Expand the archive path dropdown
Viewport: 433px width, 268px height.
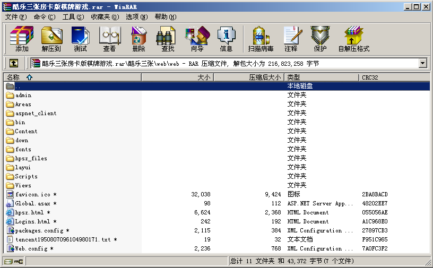[x=422, y=63]
